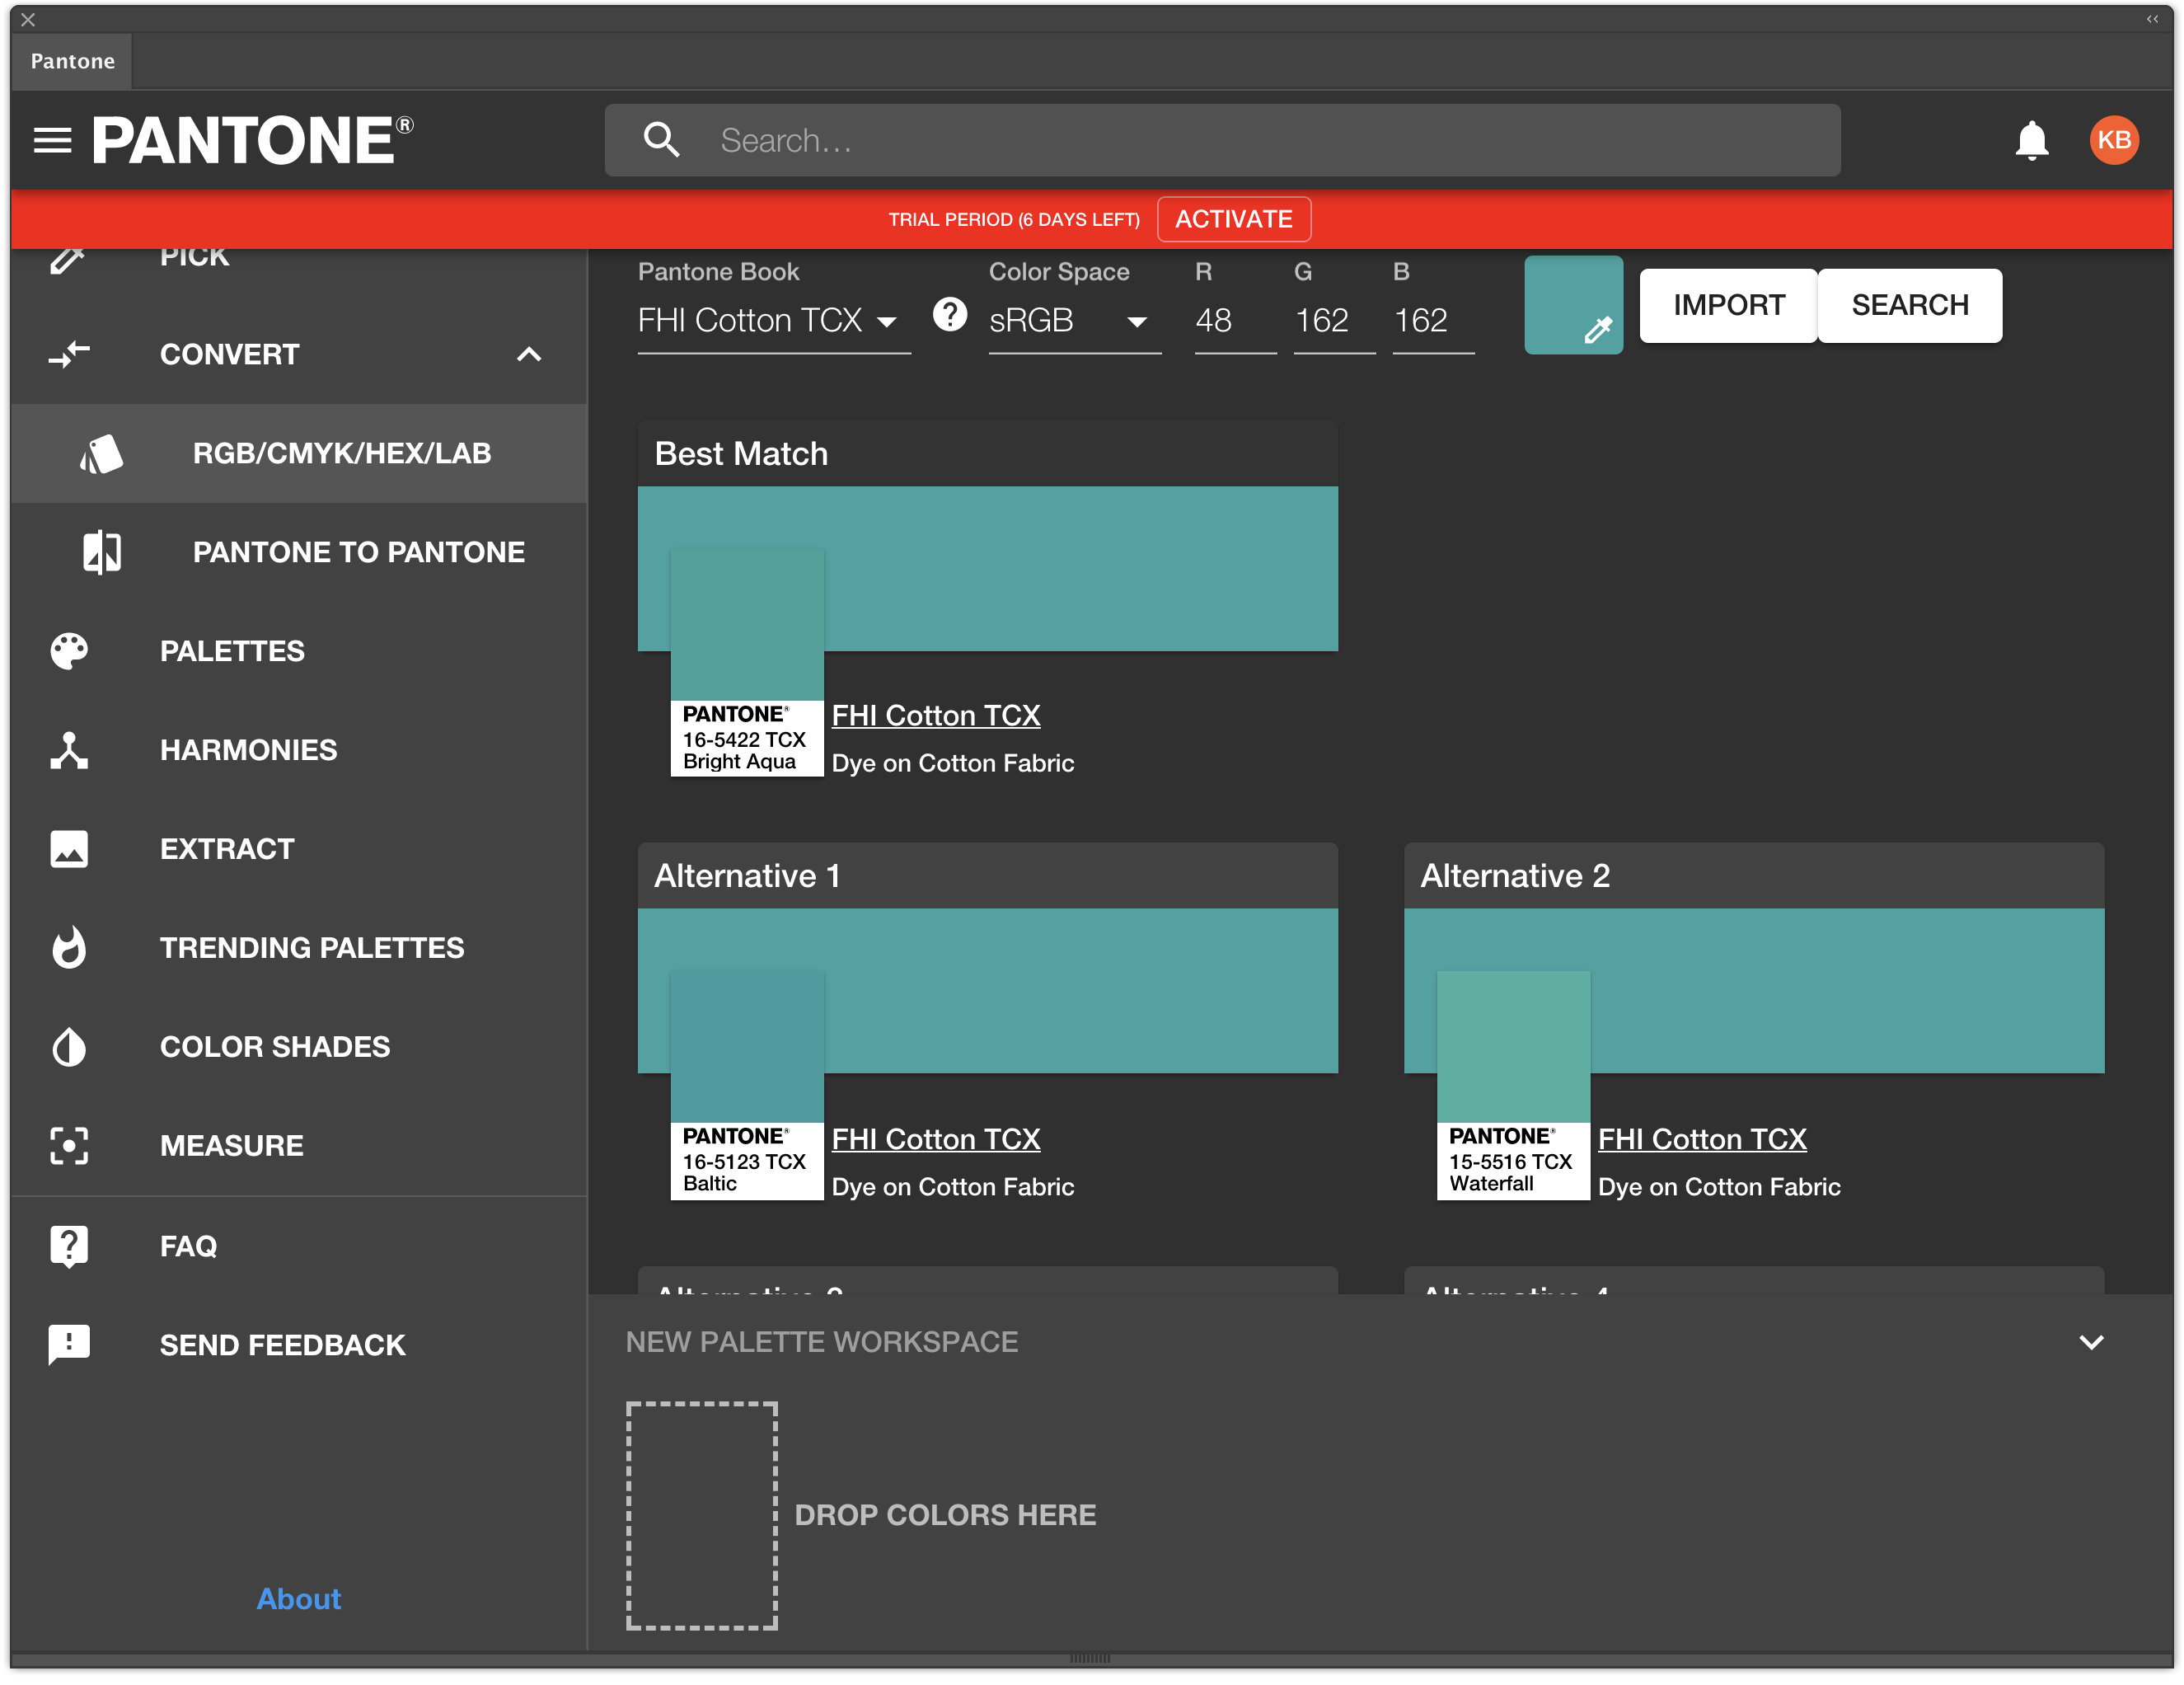Click the Drop Colors Here dashed box
Viewport: 2184px width, 1685px height.
pyautogui.click(x=702, y=1515)
